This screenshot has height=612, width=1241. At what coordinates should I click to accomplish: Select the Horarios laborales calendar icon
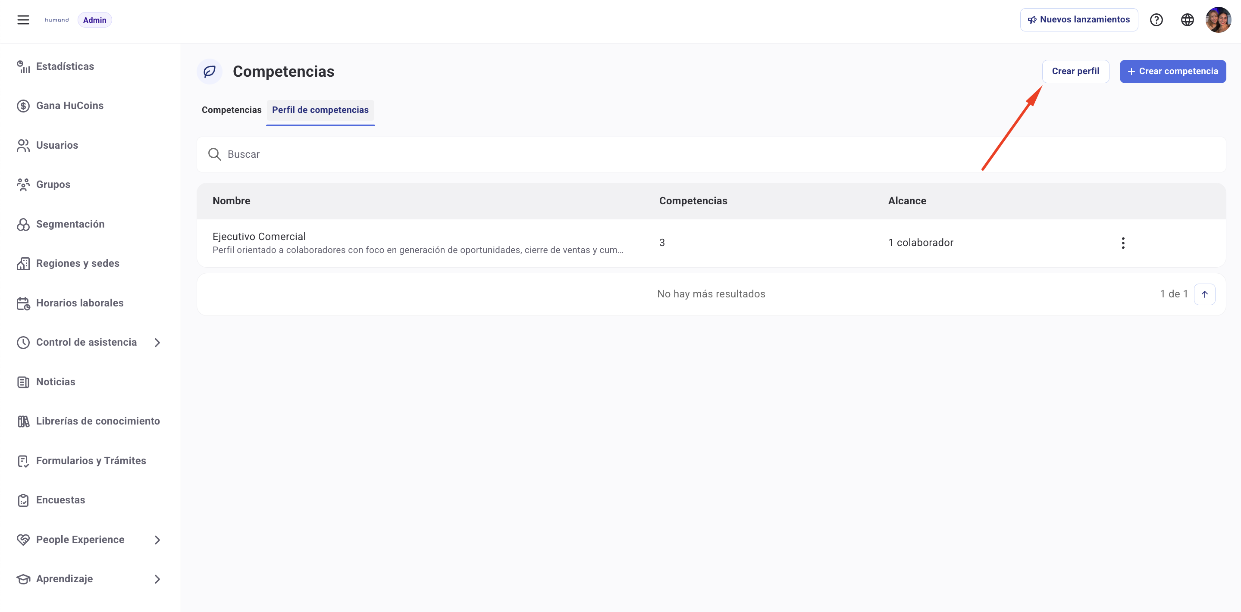tap(23, 303)
